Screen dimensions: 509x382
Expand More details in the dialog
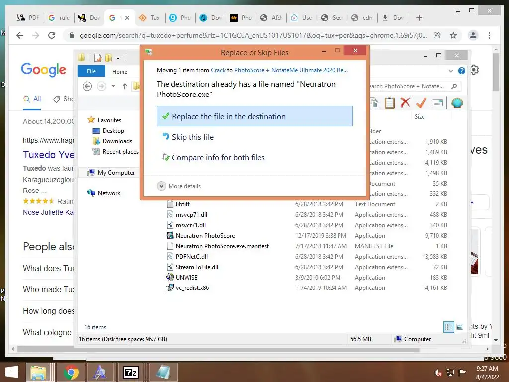179,186
